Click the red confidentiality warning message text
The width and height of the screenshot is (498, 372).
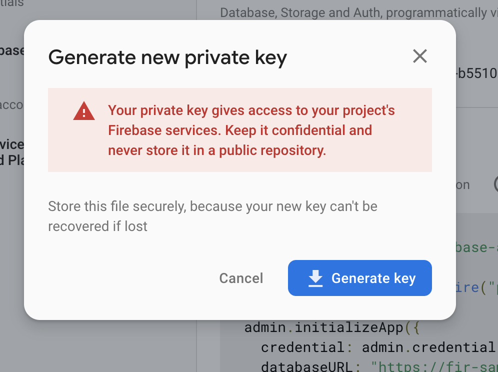pyautogui.click(x=240, y=130)
